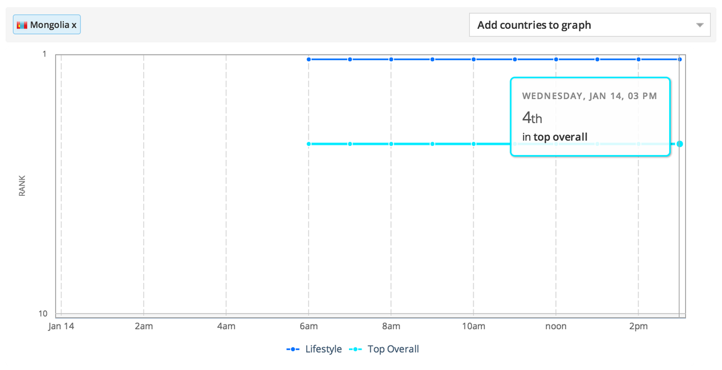Click Lifestyle data point at noon
The width and height of the screenshot is (722, 370).
(556, 59)
